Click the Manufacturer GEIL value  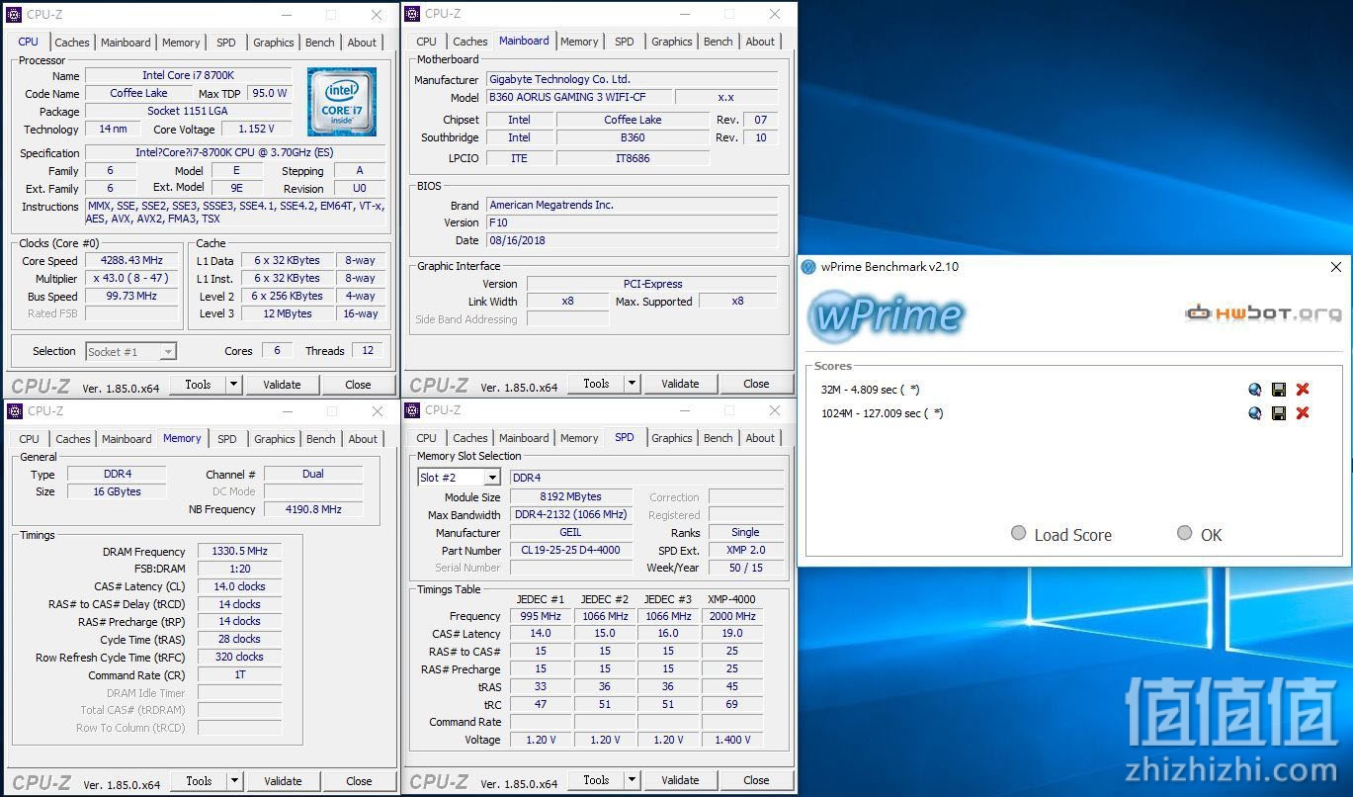click(573, 533)
